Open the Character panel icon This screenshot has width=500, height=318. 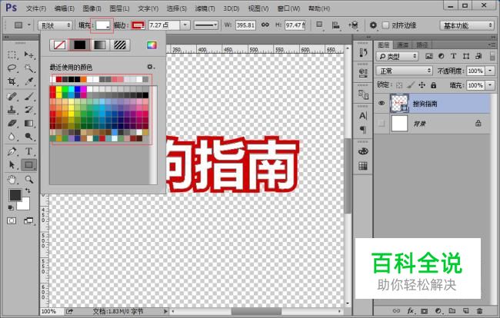point(363,115)
